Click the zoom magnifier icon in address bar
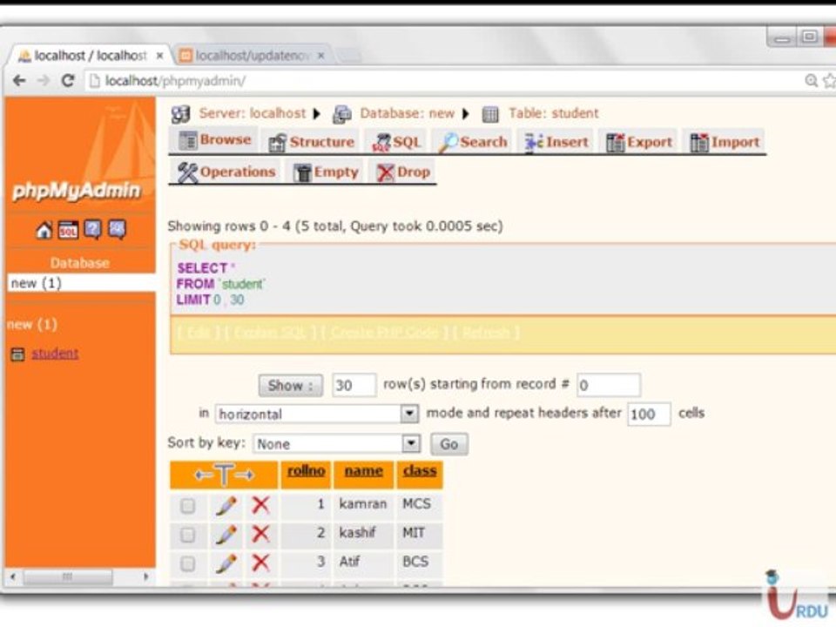This screenshot has width=836, height=627. pos(811,80)
